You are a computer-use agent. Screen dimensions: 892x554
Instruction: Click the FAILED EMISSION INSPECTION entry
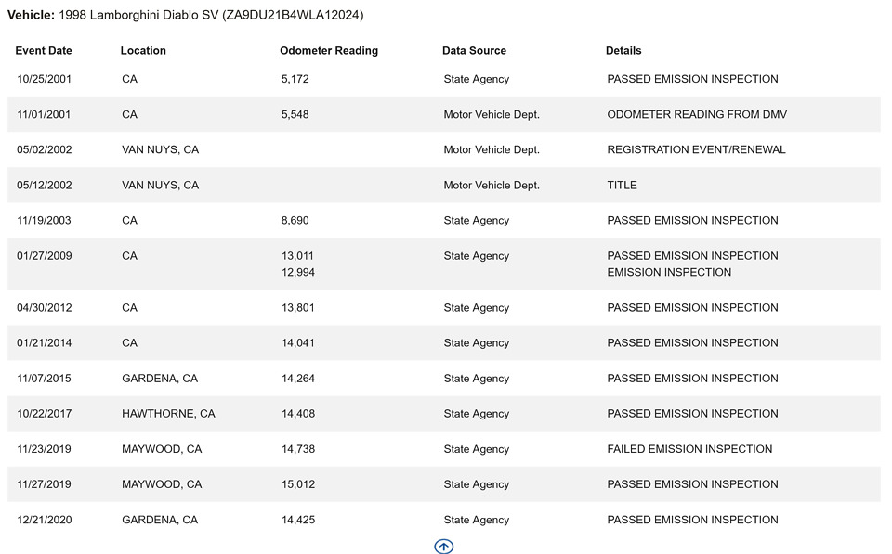(689, 449)
